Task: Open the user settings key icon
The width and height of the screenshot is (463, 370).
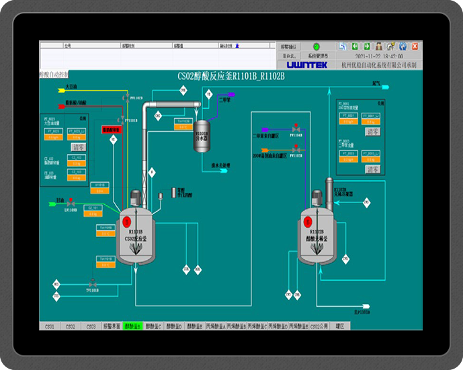Action: point(390,46)
